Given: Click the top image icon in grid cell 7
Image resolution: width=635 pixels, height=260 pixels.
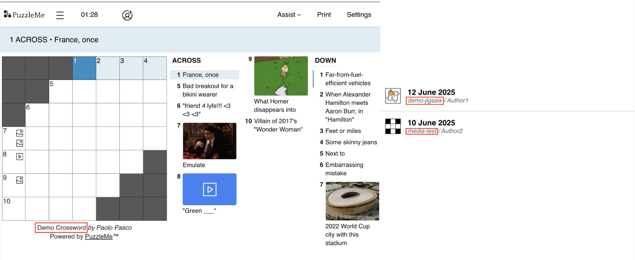Looking at the screenshot, I should point(20,133).
